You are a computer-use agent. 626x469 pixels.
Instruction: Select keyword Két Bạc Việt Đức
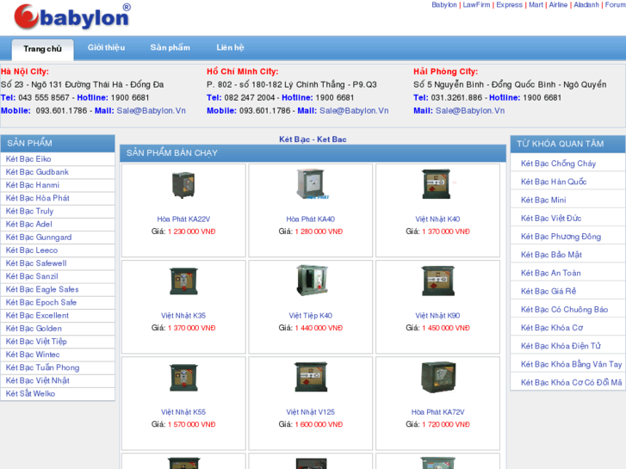551,219
